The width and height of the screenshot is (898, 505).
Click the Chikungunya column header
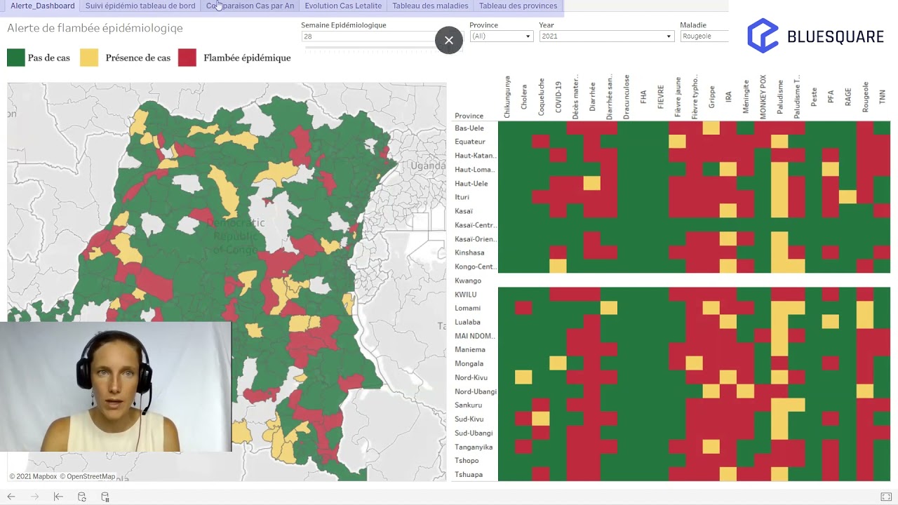pos(507,97)
